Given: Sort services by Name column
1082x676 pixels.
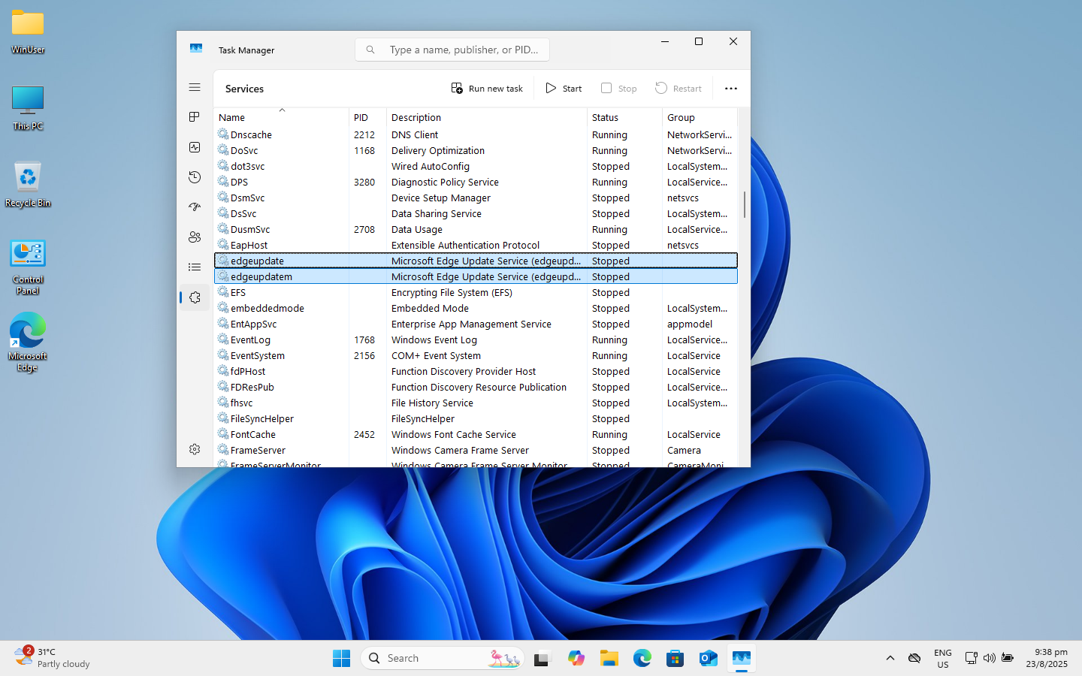Looking at the screenshot, I should (281, 117).
